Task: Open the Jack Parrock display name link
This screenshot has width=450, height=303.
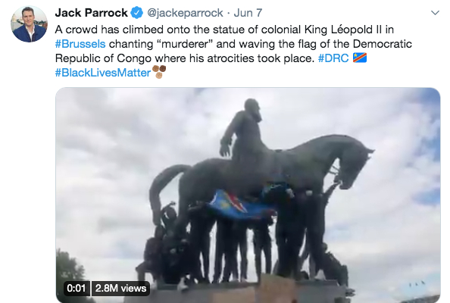Action: [x=91, y=13]
